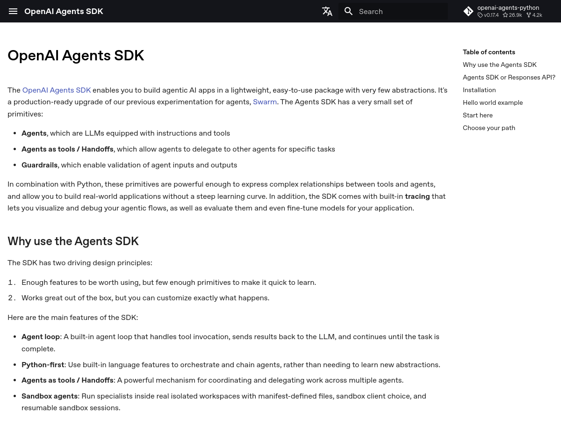Click the Table of contents heading

pyautogui.click(x=489, y=52)
